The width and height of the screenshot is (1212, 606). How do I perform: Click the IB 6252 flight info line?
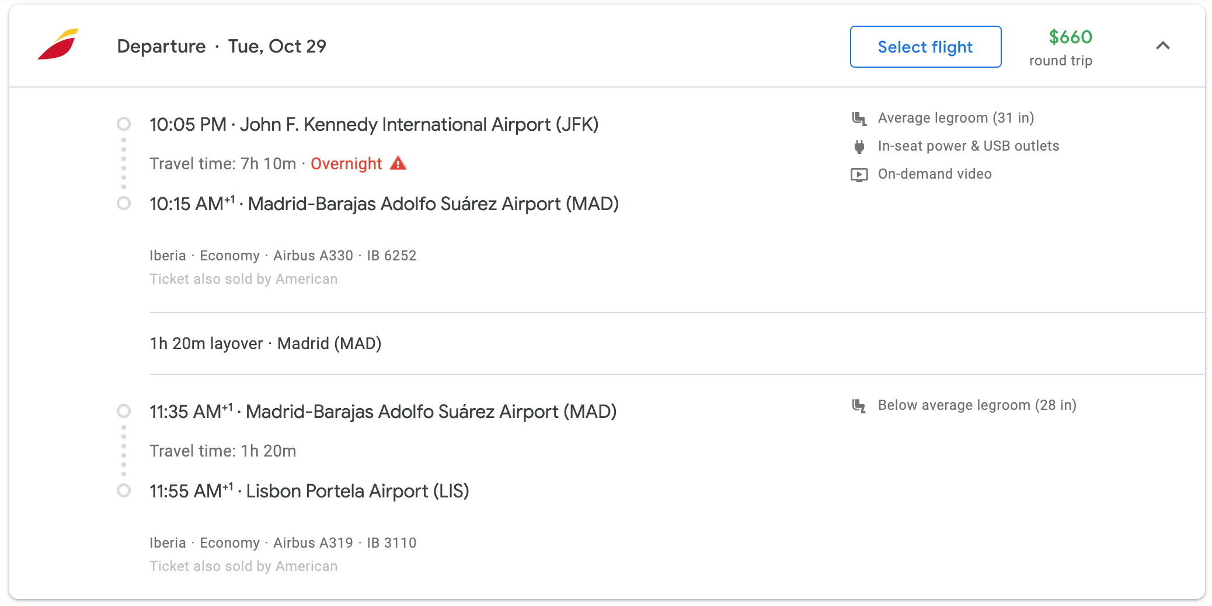(x=283, y=256)
